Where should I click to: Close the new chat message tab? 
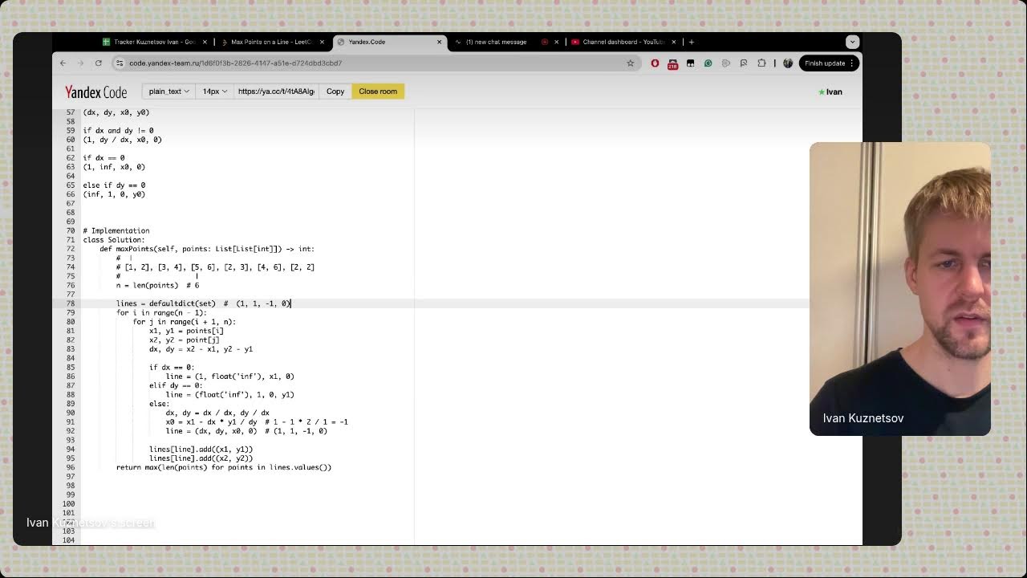pyautogui.click(x=556, y=42)
